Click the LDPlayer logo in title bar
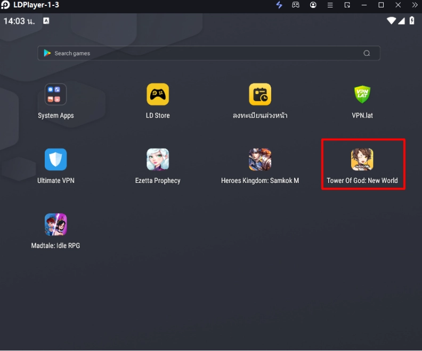422x351 pixels. click(5, 5)
